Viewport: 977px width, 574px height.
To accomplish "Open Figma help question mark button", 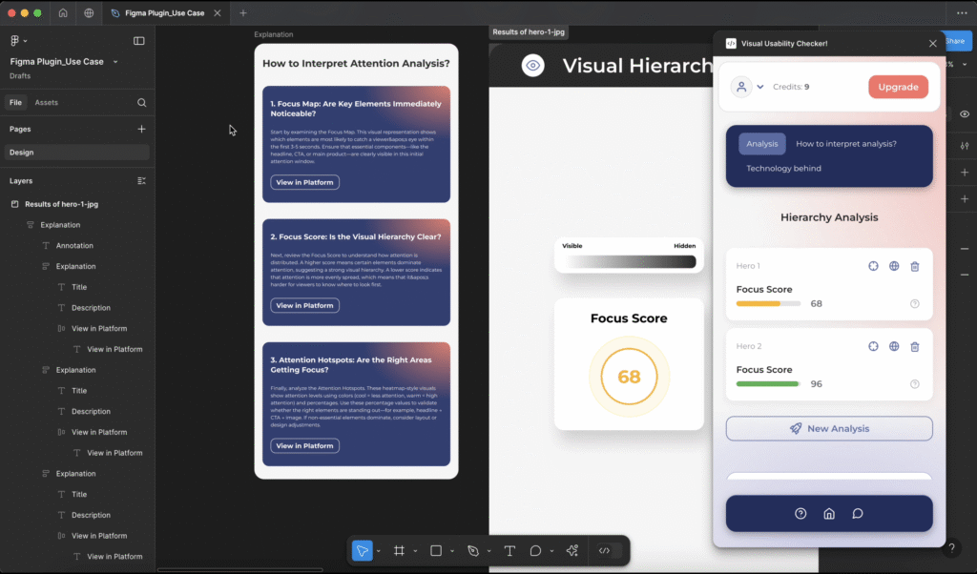I will click(951, 548).
